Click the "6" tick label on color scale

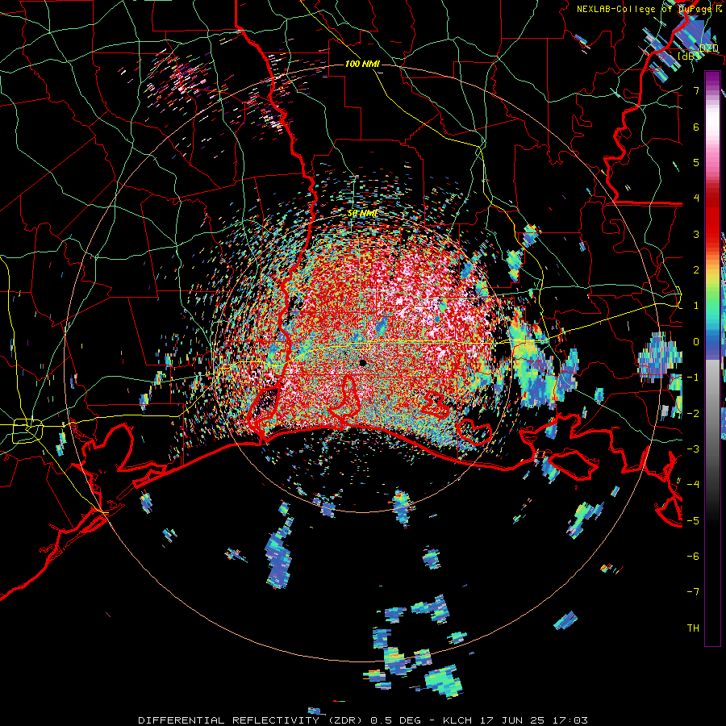pyautogui.click(x=696, y=127)
